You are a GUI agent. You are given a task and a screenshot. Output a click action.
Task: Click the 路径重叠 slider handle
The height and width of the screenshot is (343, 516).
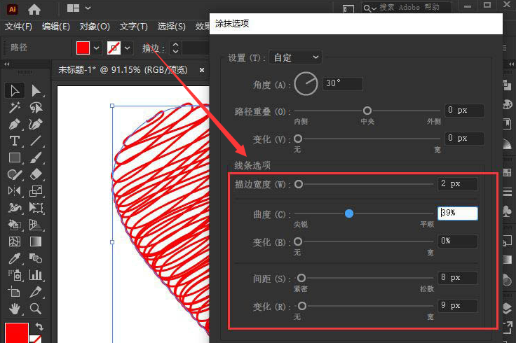[367, 111]
